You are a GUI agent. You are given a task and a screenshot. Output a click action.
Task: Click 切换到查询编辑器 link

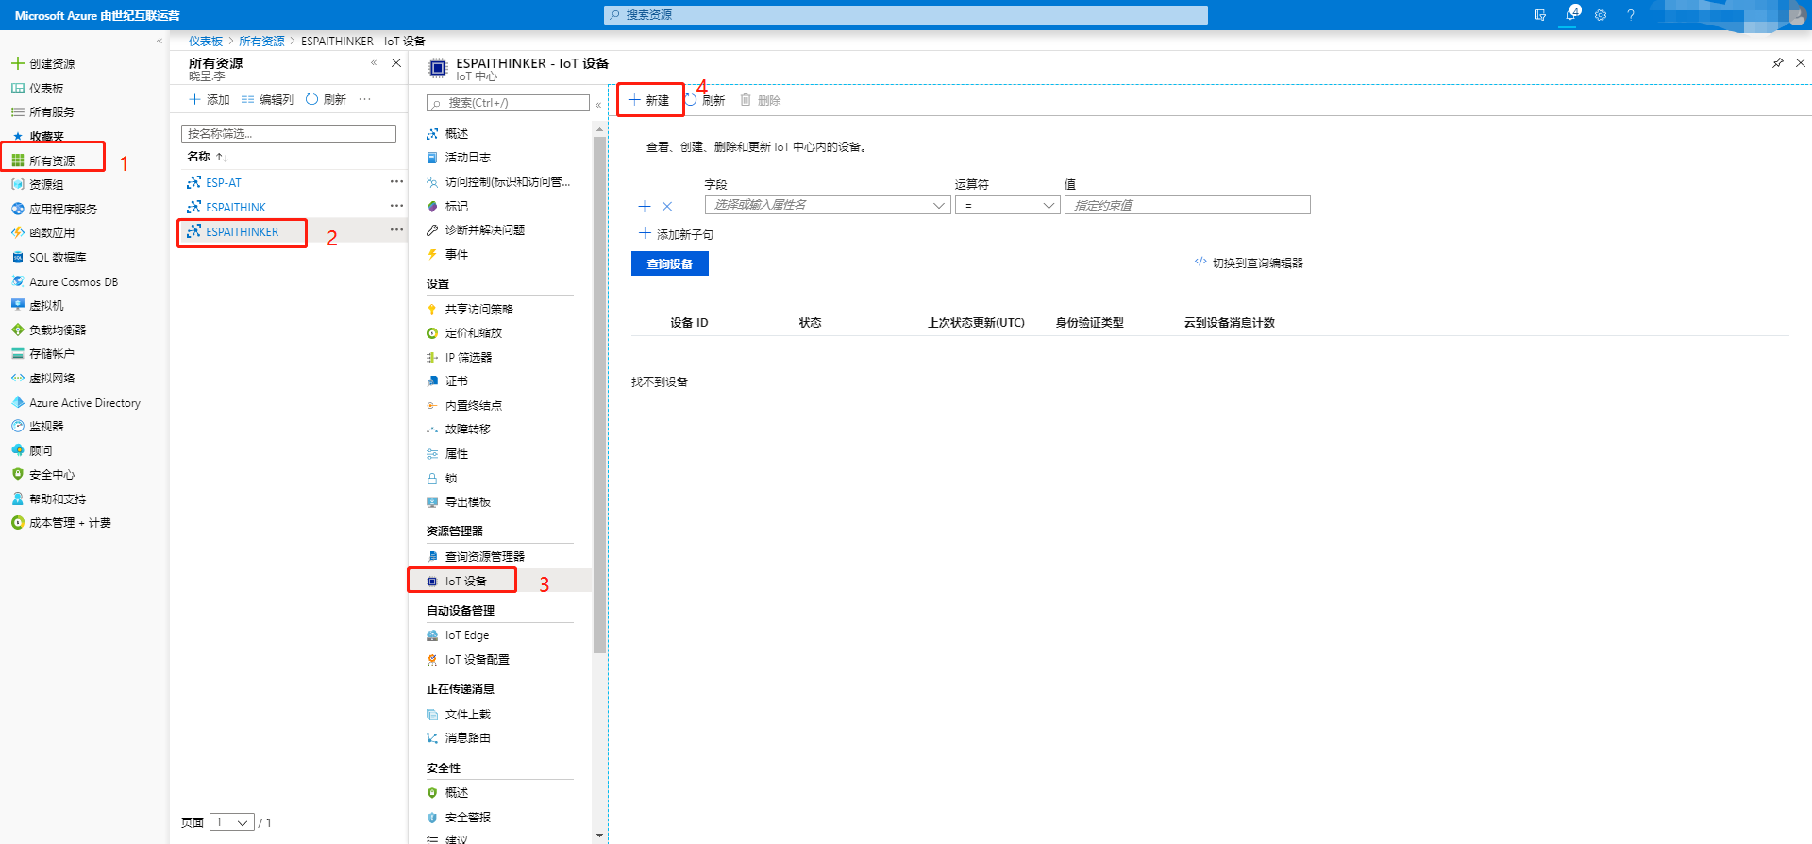(x=1249, y=262)
